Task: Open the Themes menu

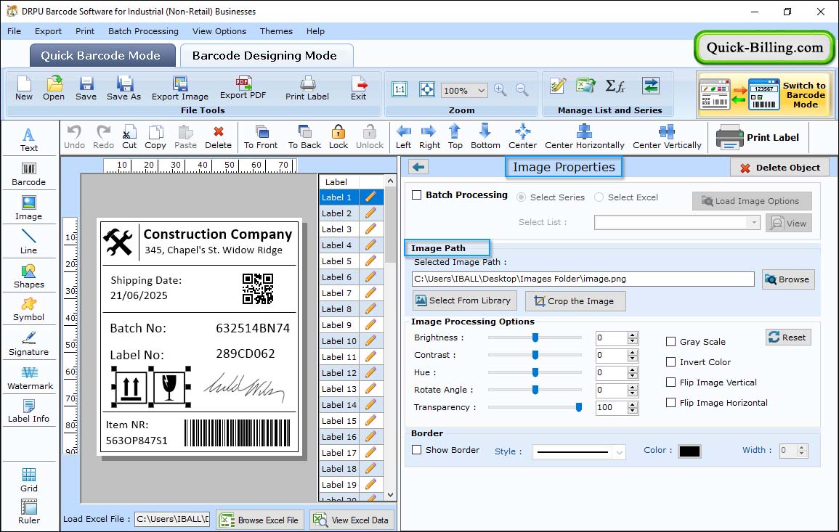Action: [x=276, y=31]
